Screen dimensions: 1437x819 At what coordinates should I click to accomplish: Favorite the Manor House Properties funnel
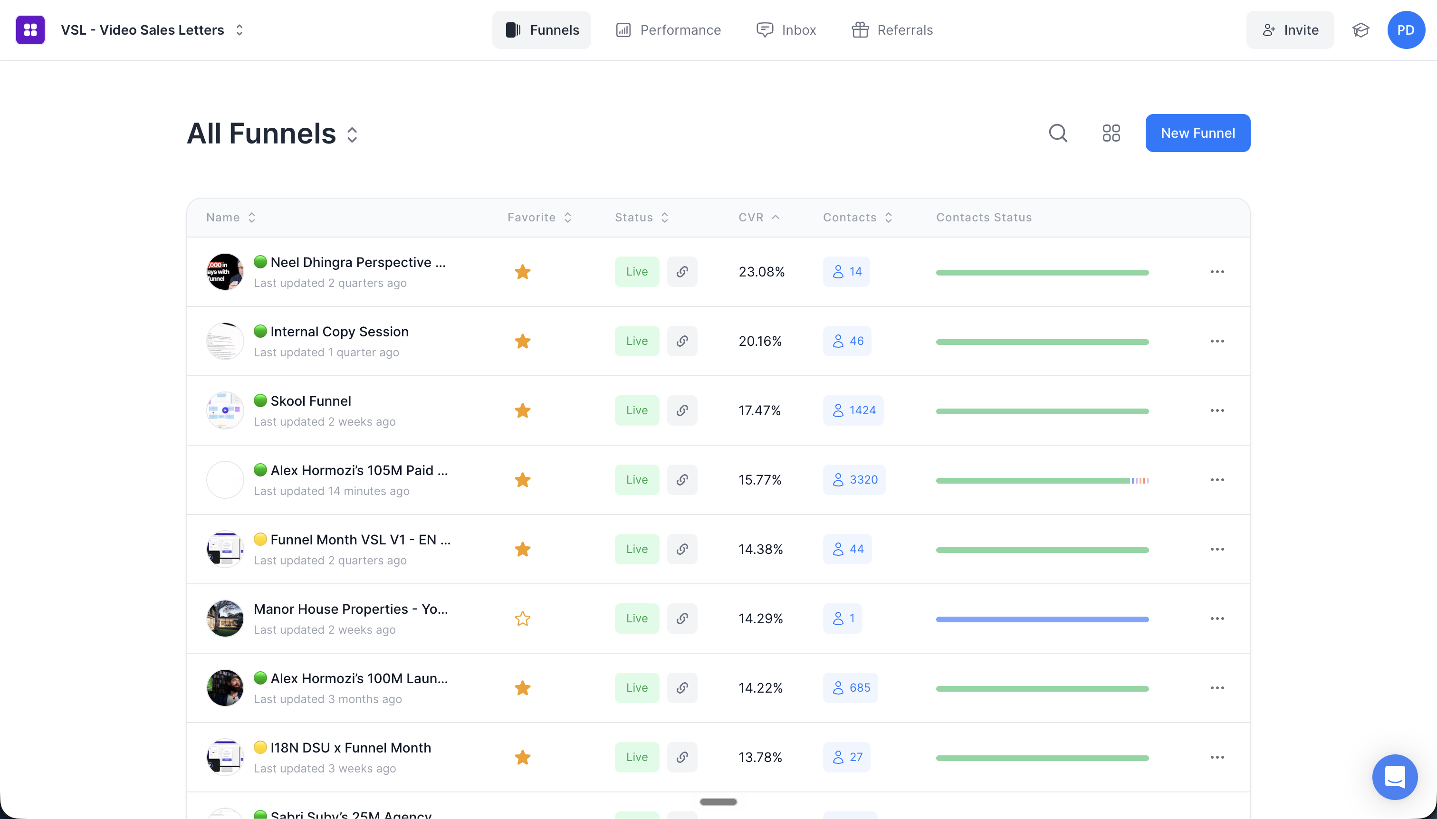click(x=522, y=618)
